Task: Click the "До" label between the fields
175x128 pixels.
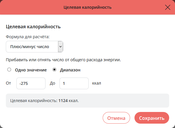Action: (x=52, y=83)
